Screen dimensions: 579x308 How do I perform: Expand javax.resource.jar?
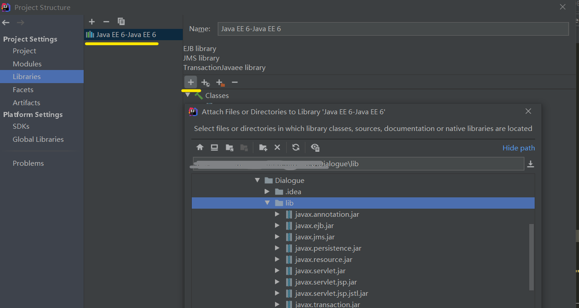pos(277,259)
